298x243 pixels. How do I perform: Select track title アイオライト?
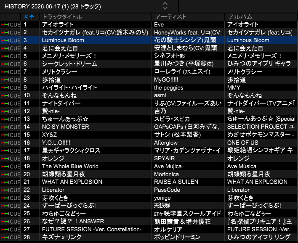(x=58, y=25)
